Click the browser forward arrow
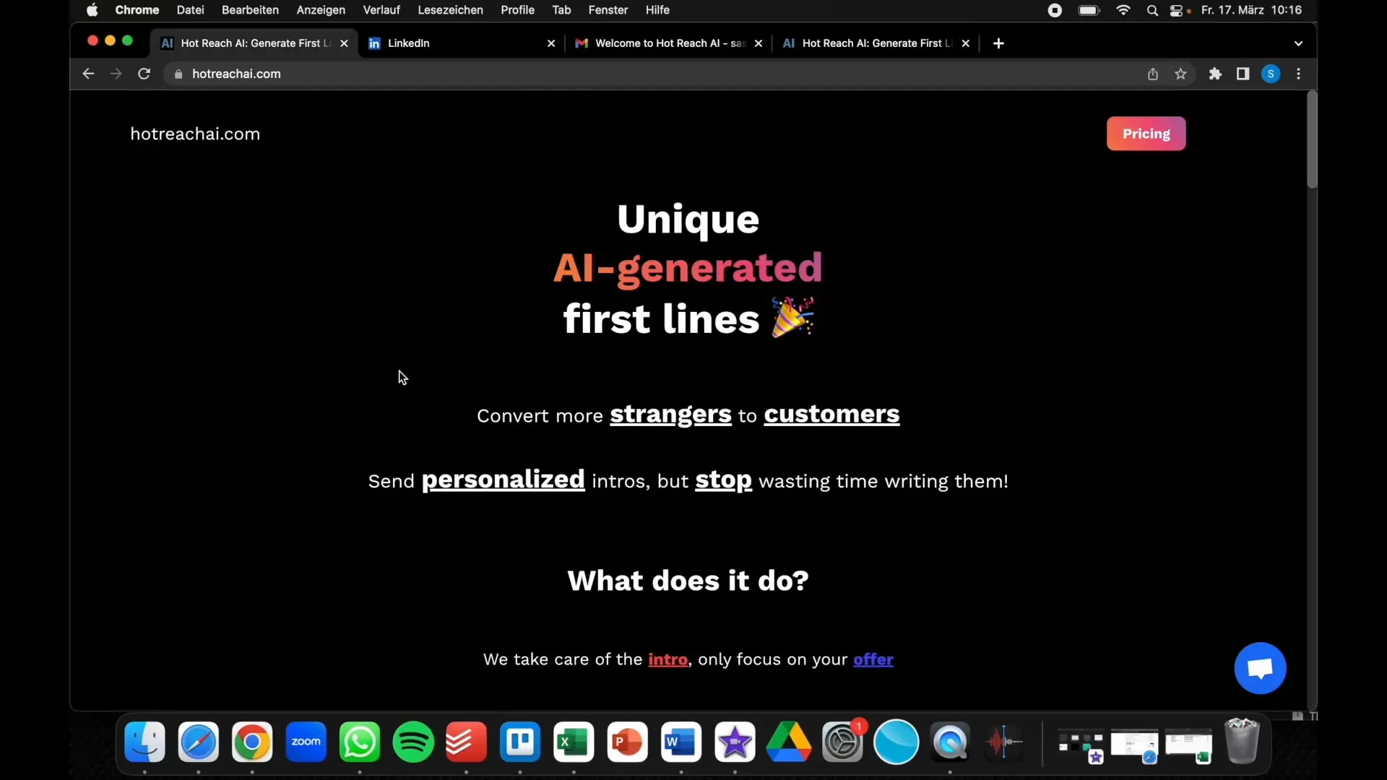The height and width of the screenshot is (780, 1387). [x=116, y=74]
